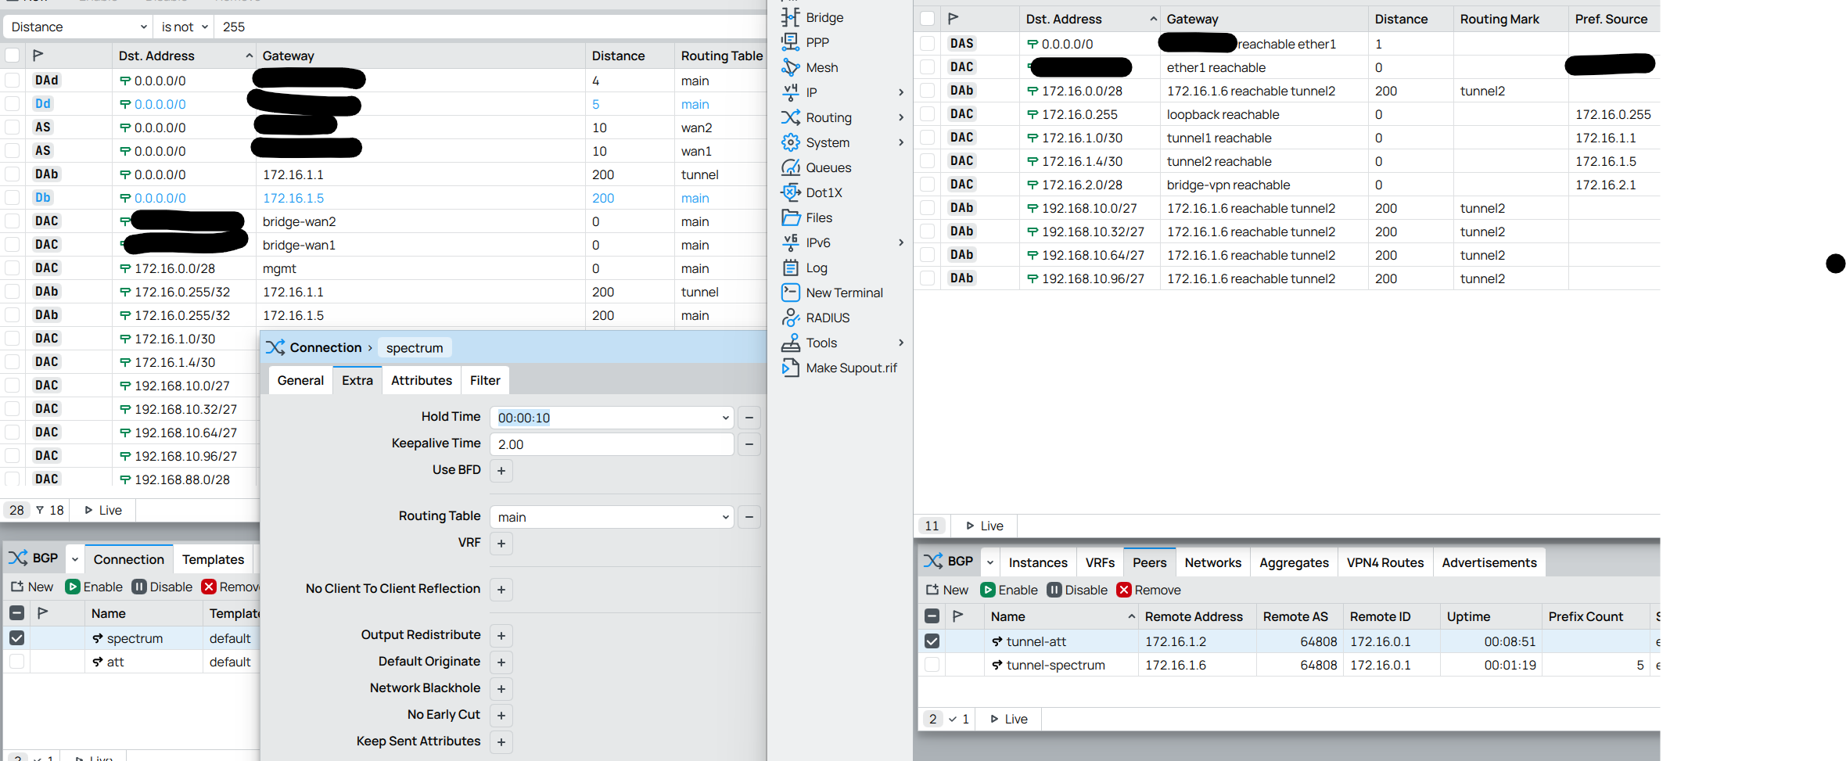
Task: Open the Instances tab in BGP
Action: point(1038,562)
